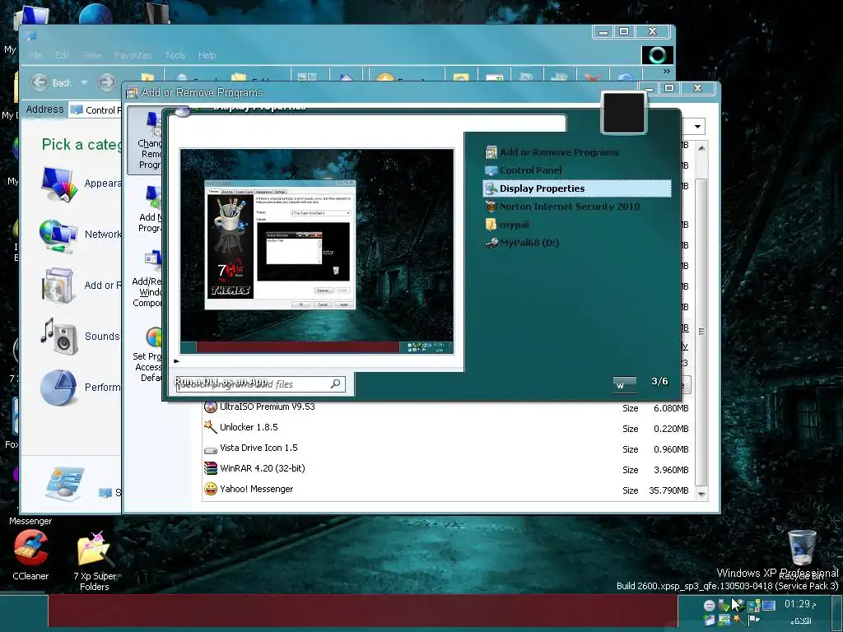Viewport: 843px width, 632px height.
Task: Click the Control Panel window title bar icon
Action: [30, 35]
